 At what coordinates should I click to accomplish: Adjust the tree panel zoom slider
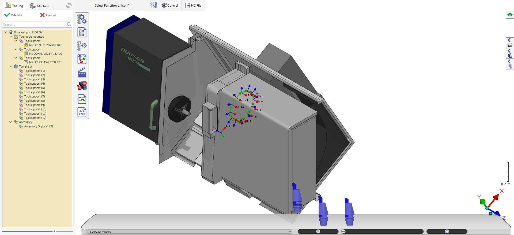[x=54, y=231]
